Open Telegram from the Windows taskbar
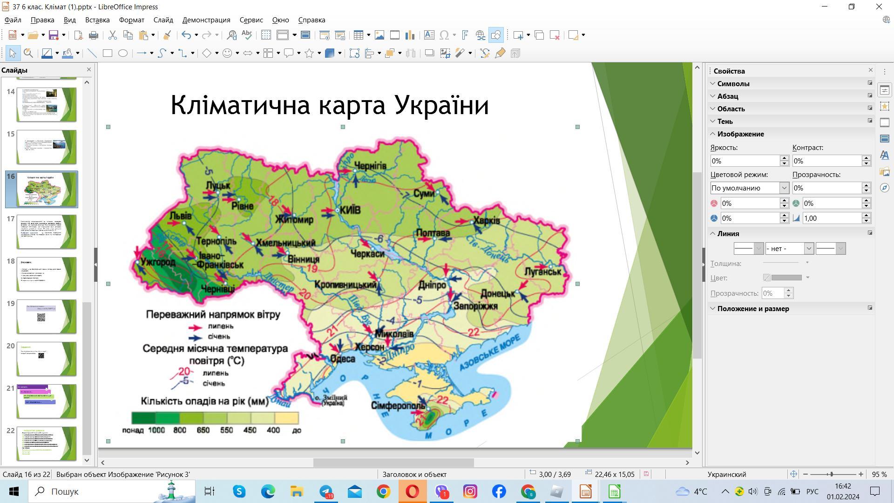 click(326, 491)
